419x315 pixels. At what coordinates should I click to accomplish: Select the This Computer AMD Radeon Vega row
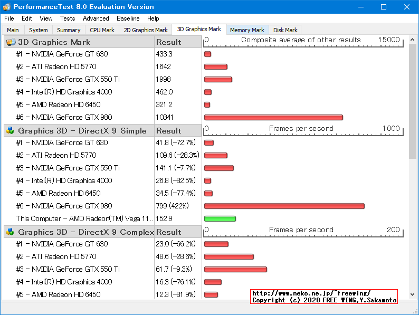(84, 218)
